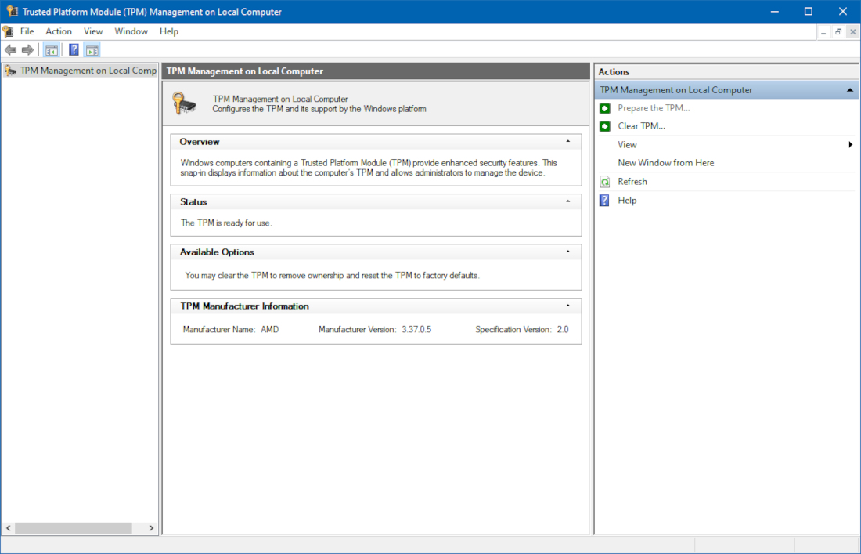Viewport: 861px width, 554px height.
Task: Toggle Show/Hide Console Tree toolbar icon
Action: (52, 50)
